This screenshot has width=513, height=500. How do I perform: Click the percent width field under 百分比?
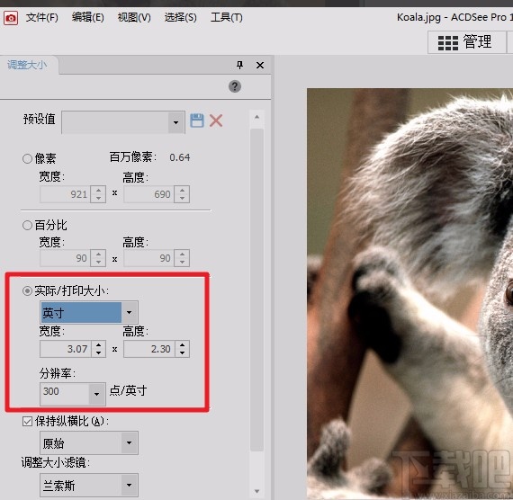[x=65, y=258]
